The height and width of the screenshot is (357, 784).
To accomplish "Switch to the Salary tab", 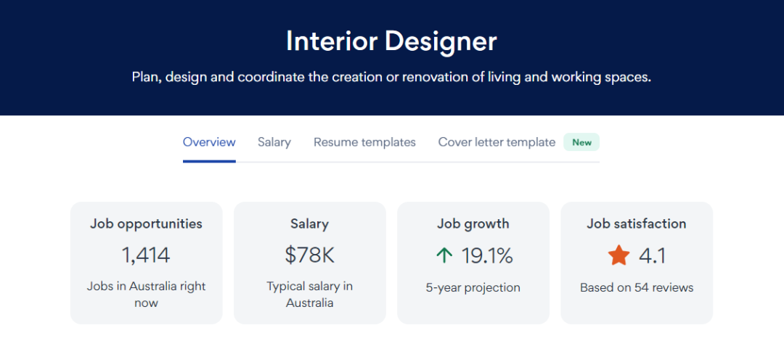I will (x=274, y=142).
